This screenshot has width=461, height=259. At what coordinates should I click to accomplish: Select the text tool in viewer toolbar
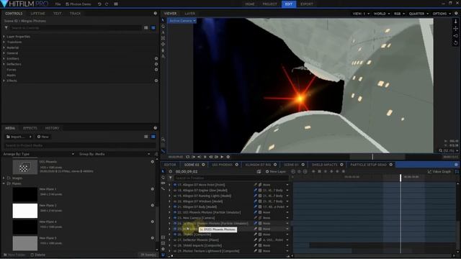point(163,32)
